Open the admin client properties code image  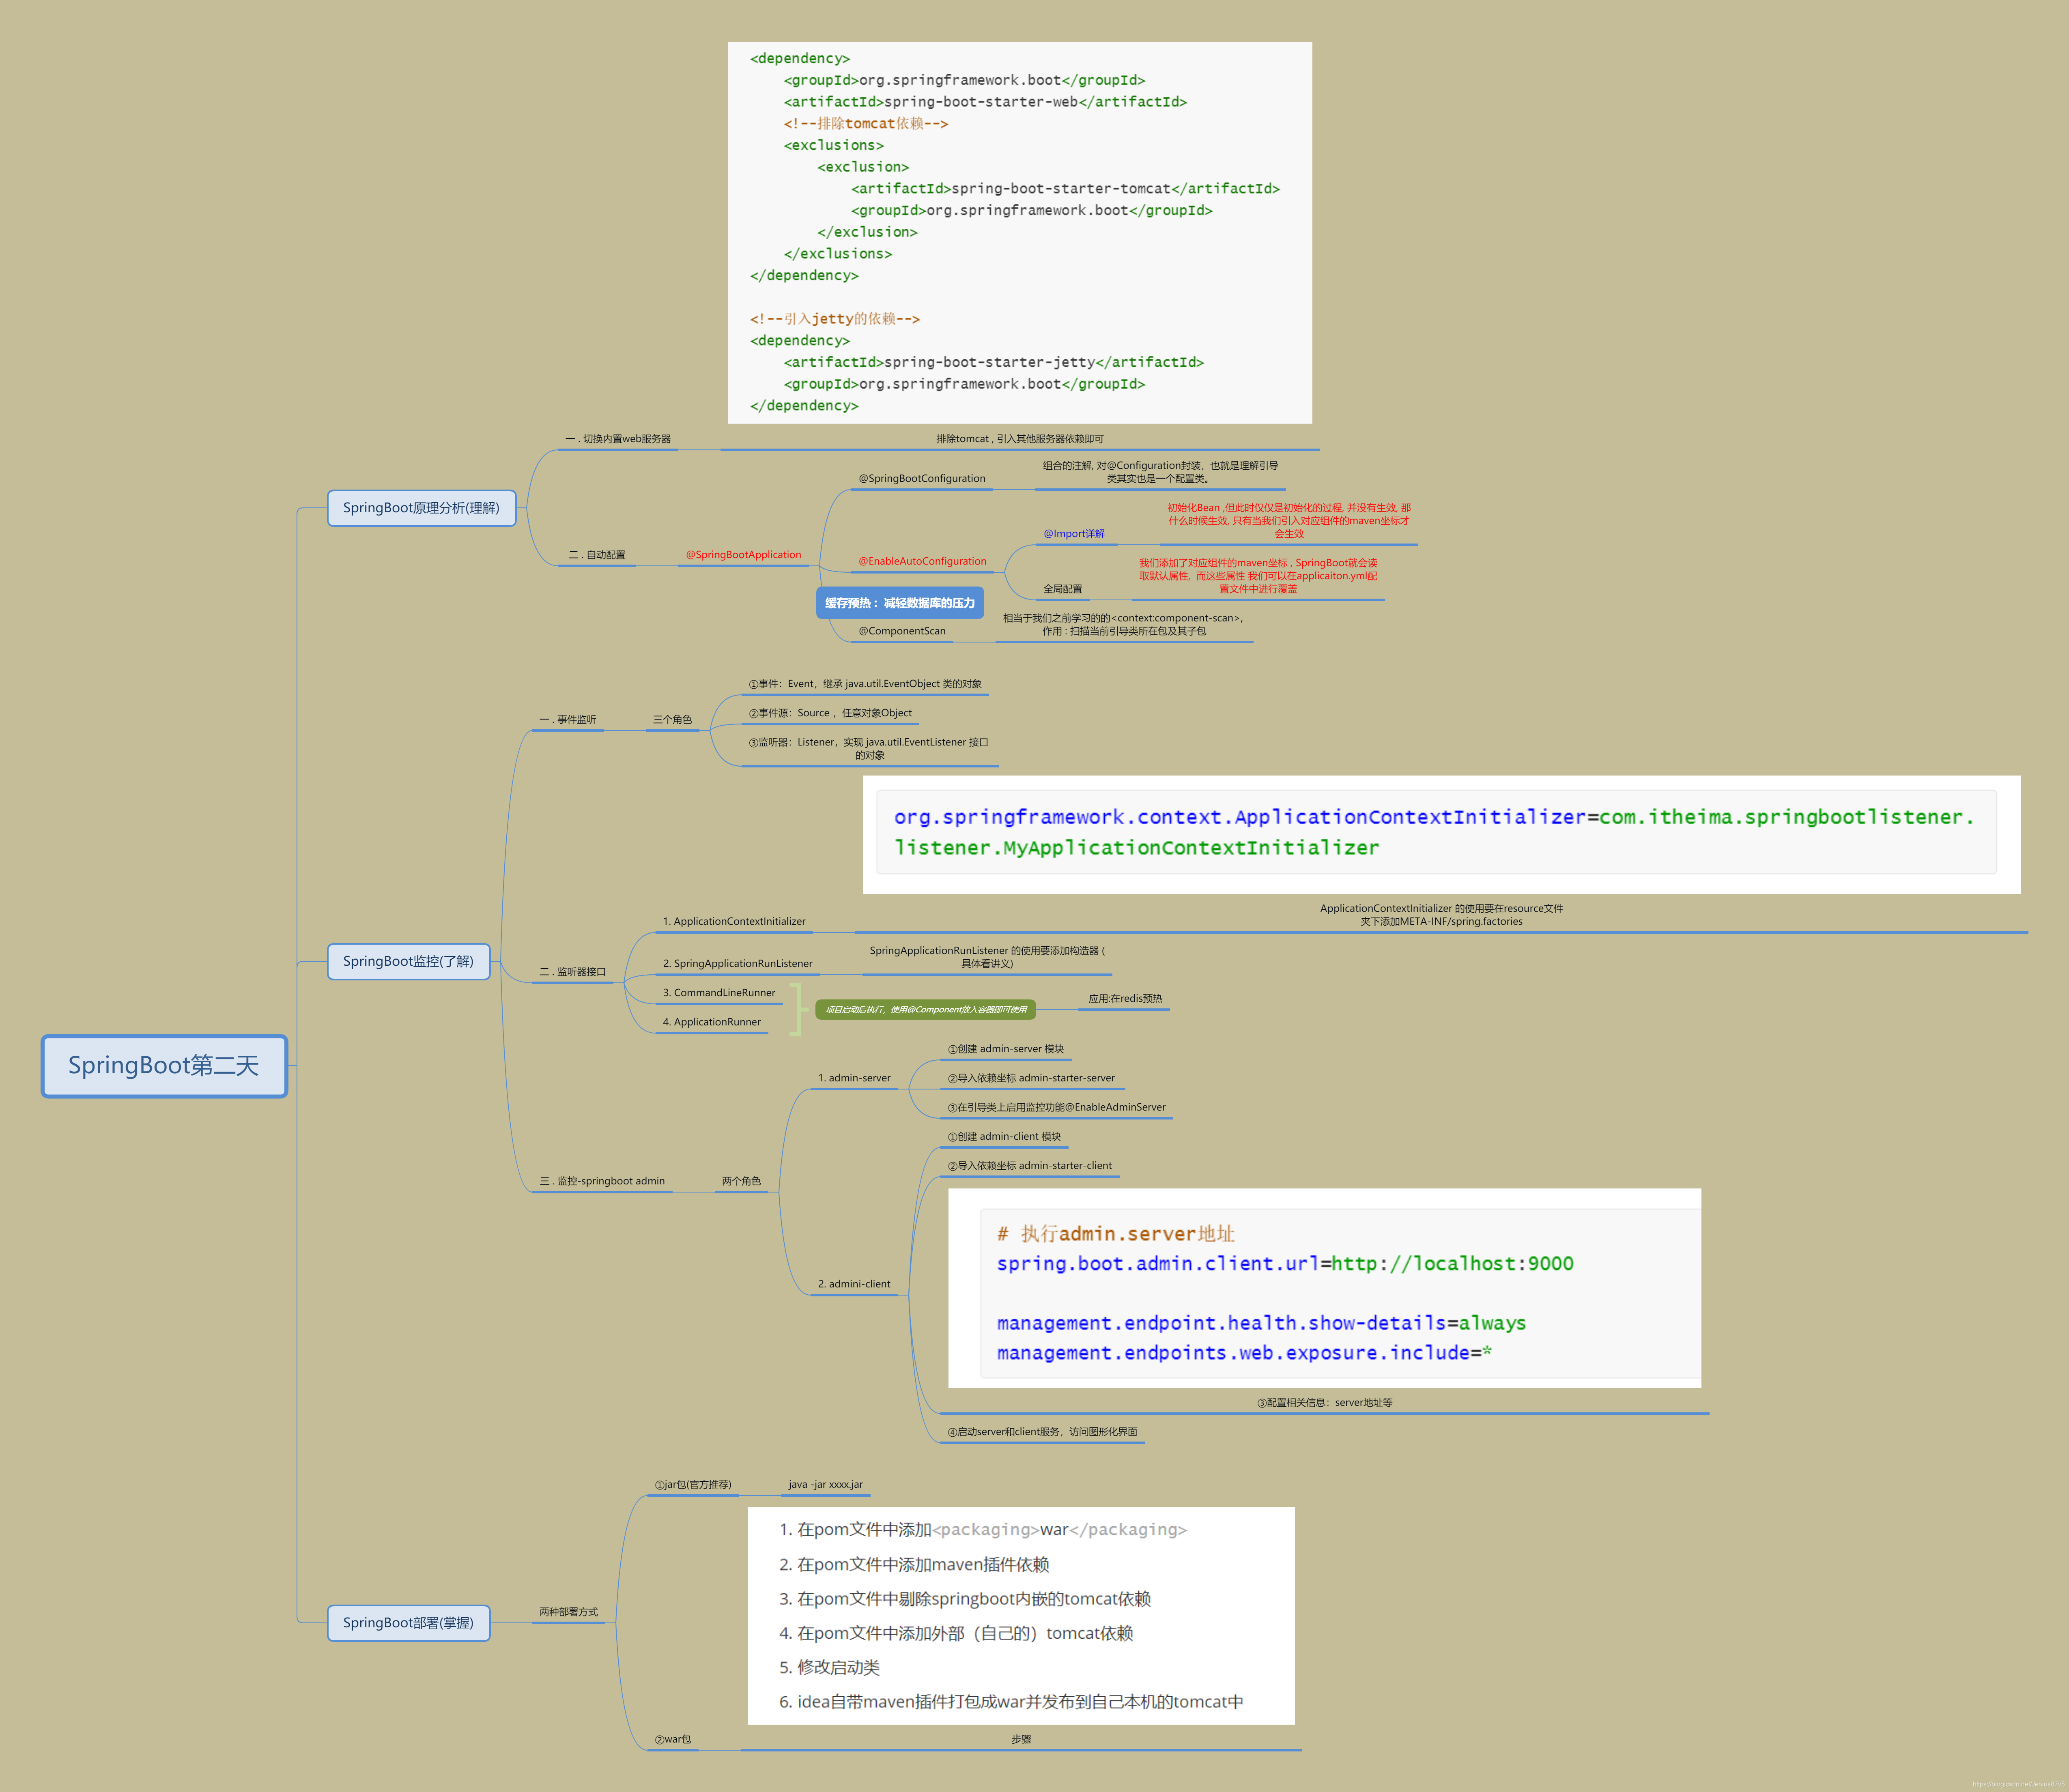[x=1324, y=1288]
